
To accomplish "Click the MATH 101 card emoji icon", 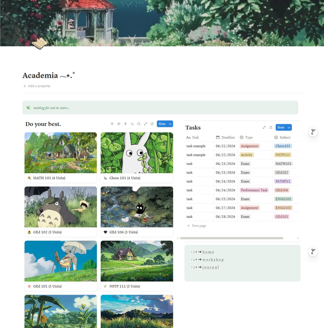I will pyautogui.click(x=29, y=178).
